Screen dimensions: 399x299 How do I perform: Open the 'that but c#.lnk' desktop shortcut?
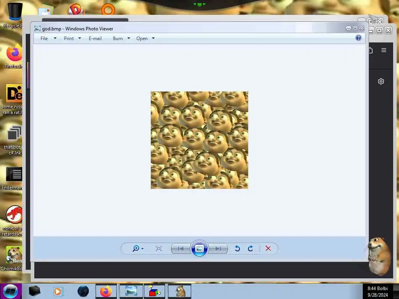14,140
